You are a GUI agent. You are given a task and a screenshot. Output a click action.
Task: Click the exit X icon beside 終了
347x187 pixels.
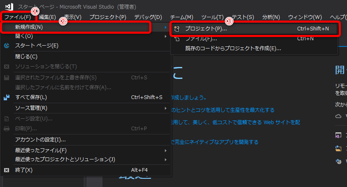[7, 170]
